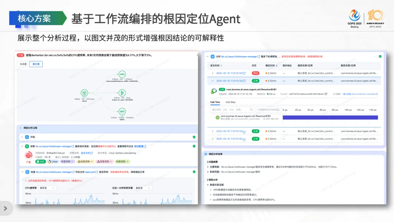Expand the 开始 step row
Image resolution: width=394 pixels, height=222 pixels.
[22, 137]
